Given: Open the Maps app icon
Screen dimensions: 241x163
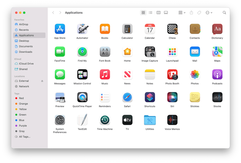Looking at the screenshot, I should coord(217,51).
